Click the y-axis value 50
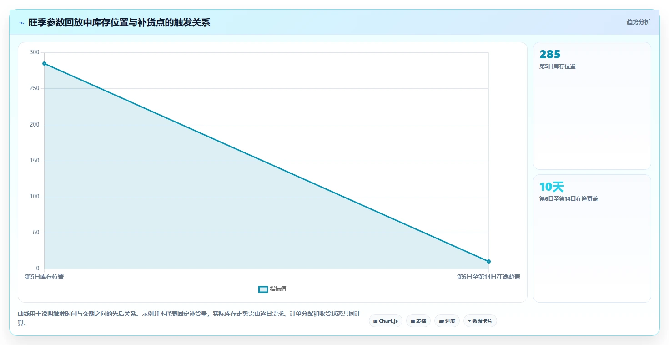This screenshot has width=669, height=345. (x=36, y=233)
